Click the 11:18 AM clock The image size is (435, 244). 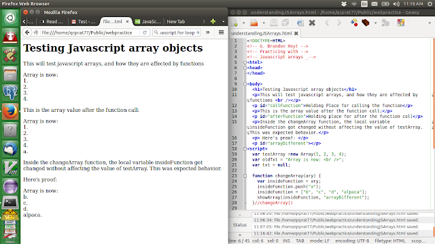point(413,4)
